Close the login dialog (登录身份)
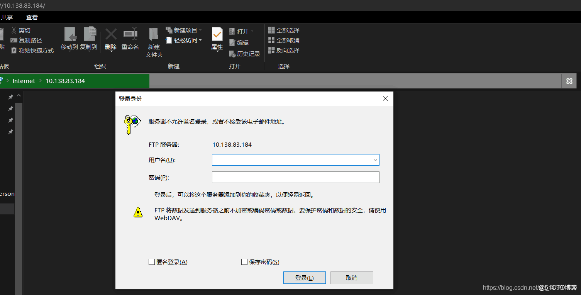Image resolution: width=581 pixels, height=295 pixels. pos(385,98)
